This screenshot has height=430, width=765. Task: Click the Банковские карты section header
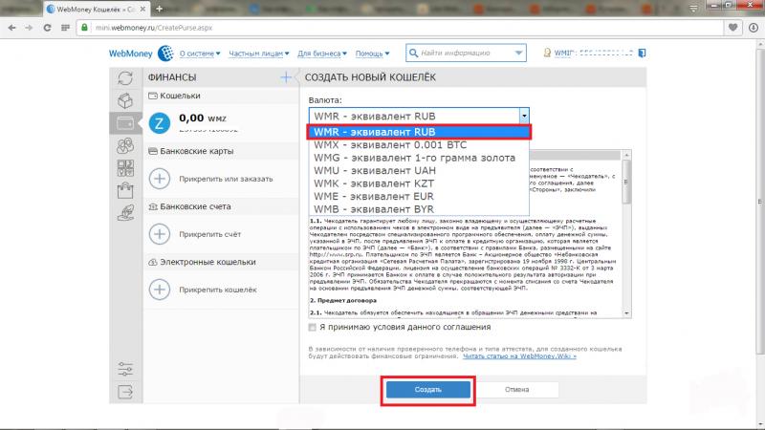[x=221, y=151]
